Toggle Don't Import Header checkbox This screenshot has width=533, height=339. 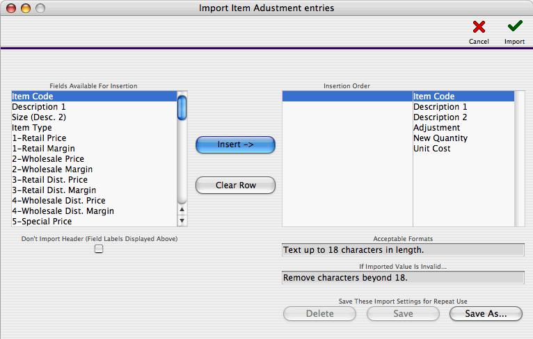click(99, 249)
